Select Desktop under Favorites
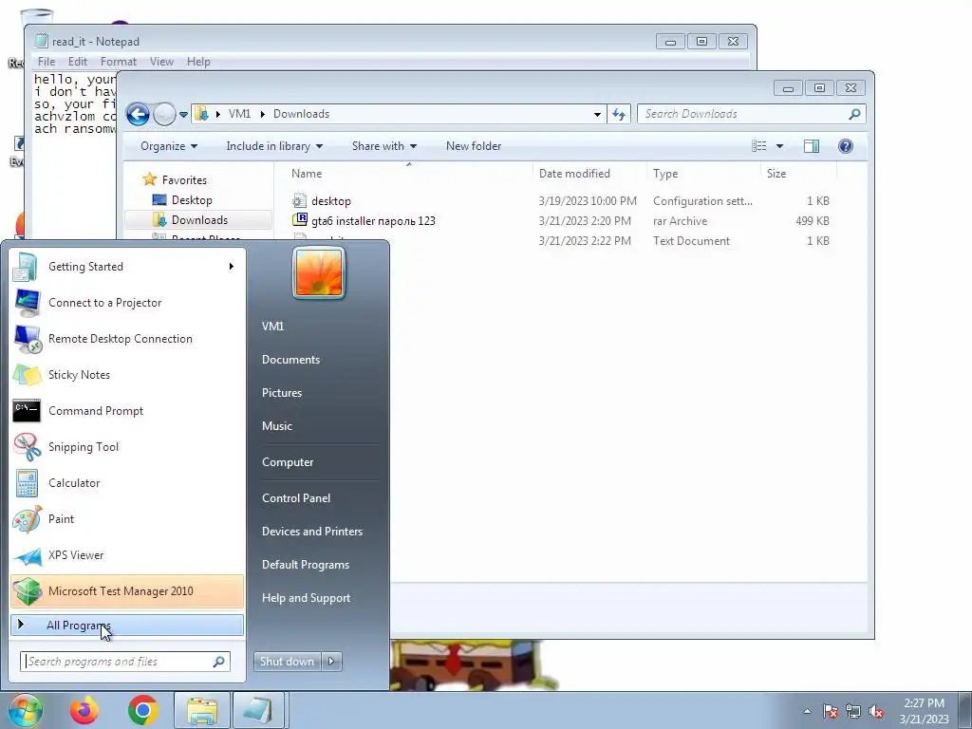 [x=192, y=200]
